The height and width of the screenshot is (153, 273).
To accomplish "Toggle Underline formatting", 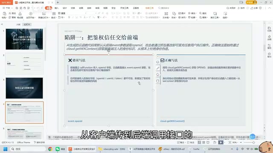I will 77,17.
